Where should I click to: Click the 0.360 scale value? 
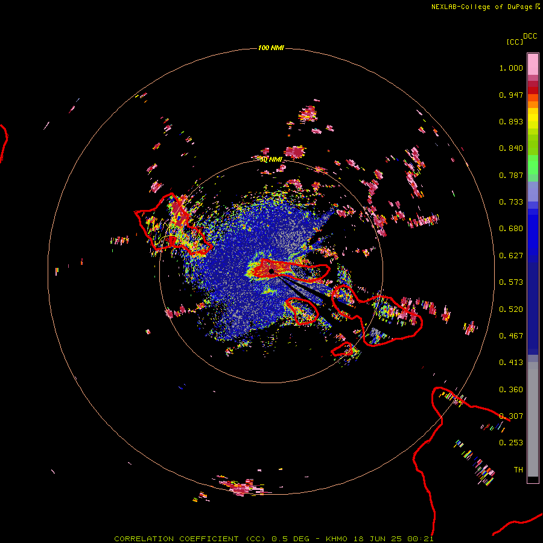point(511,390)
